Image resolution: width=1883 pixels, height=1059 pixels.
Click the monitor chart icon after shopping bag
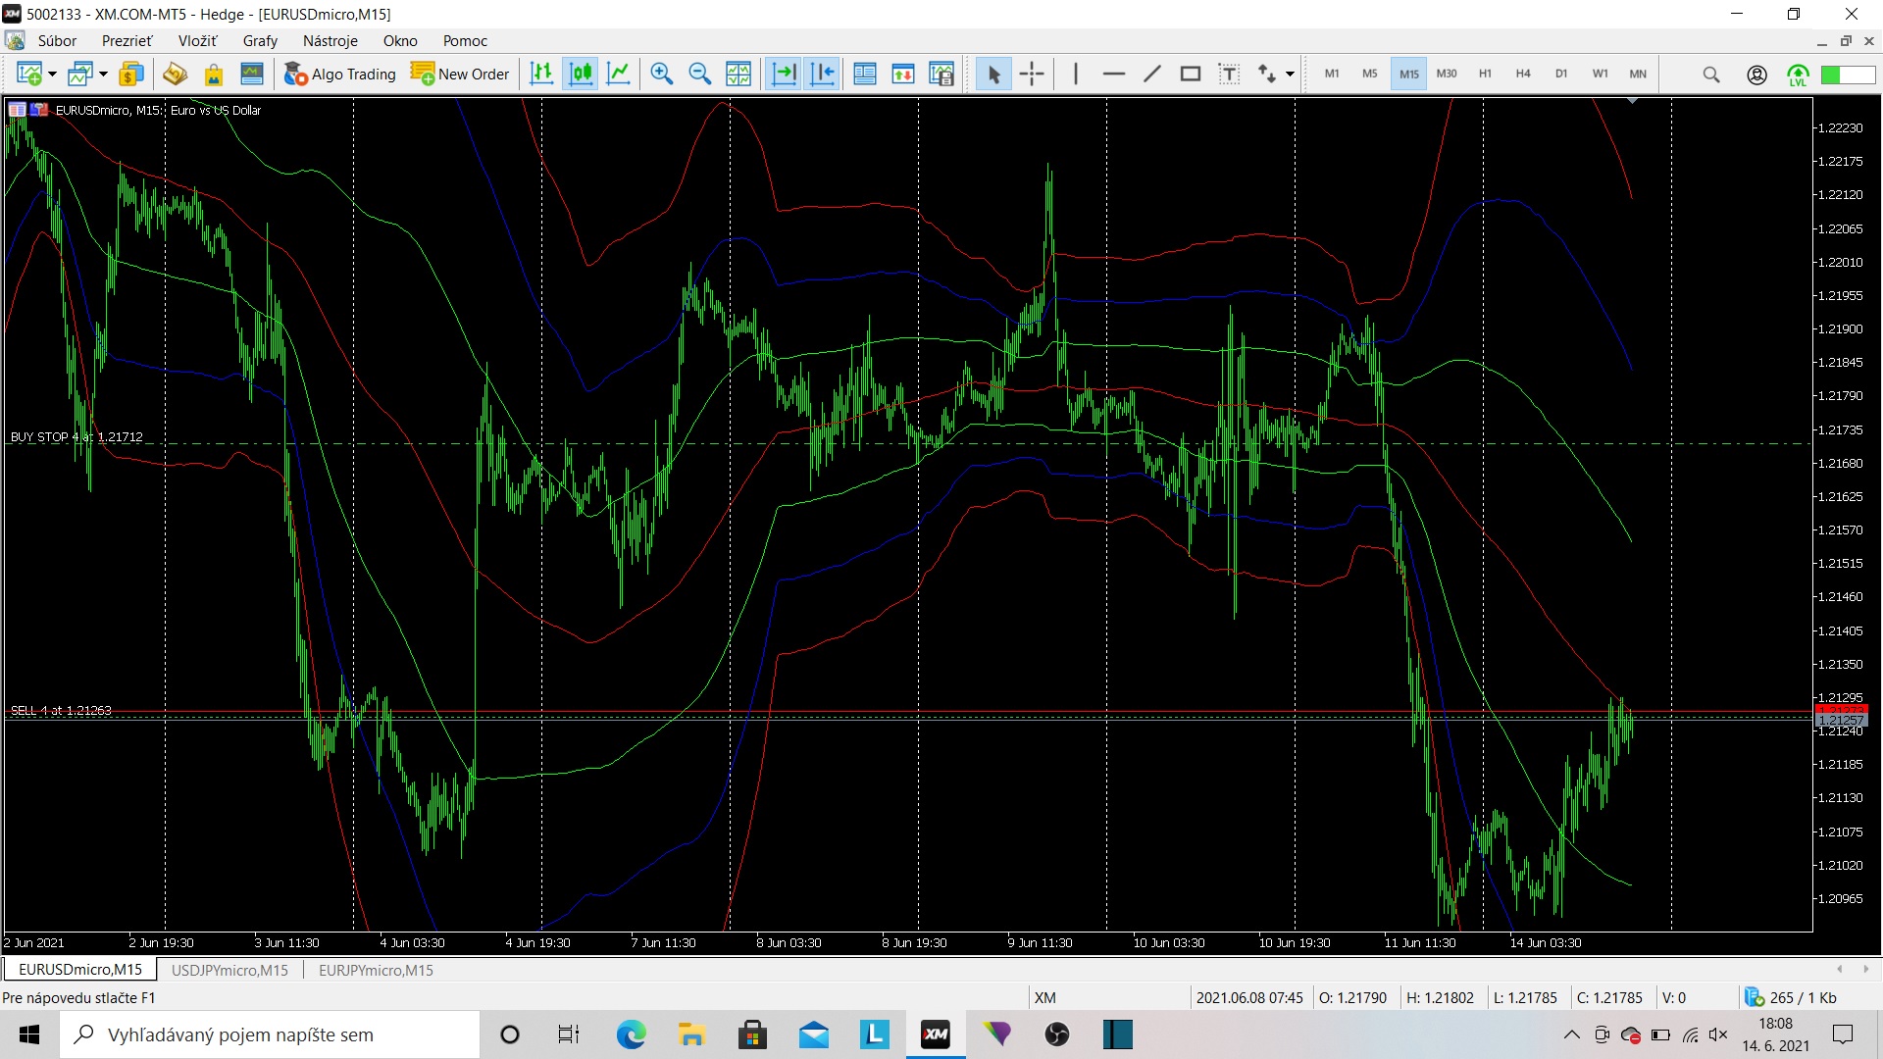tap(252, 74)
